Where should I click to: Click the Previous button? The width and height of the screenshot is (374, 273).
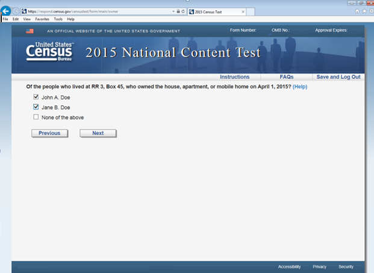tap(49, 133)
